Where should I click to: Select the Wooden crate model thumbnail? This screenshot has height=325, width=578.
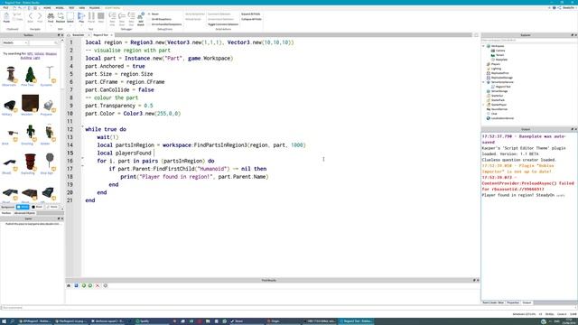pyautogui.click(x=30, y=104)
